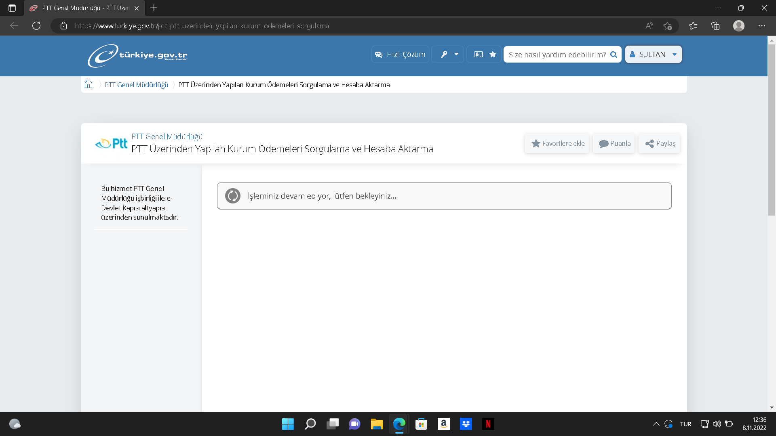Click browser refresh icon
The image size is (776, 436).
pos(36,26)
